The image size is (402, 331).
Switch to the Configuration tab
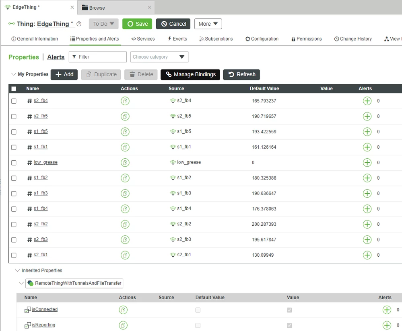tap(262, 39)
